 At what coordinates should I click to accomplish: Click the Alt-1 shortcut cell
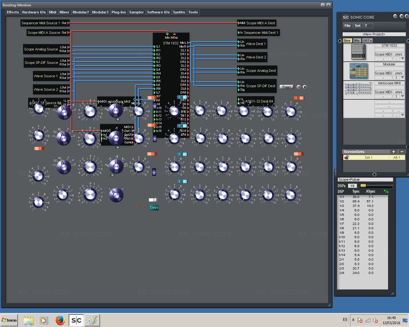click(397, 157)
